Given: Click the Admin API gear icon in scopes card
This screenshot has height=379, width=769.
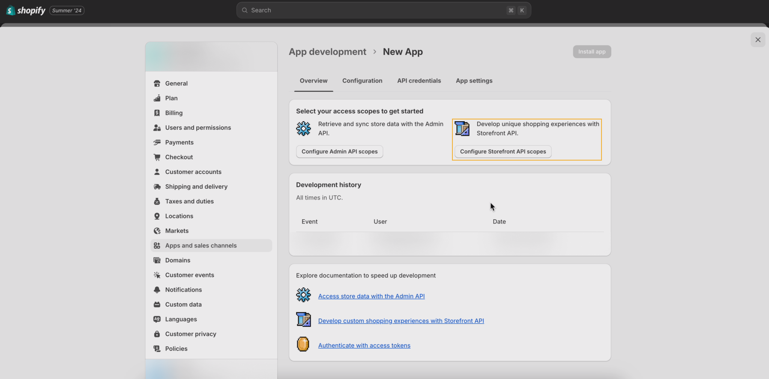Looking at the screenshot, I should pyautogui.click(x=303, y=128).
